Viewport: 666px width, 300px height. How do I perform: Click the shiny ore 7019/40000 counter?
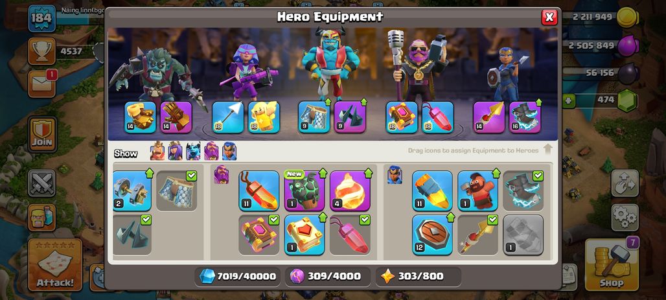click(x=238, y=276)
